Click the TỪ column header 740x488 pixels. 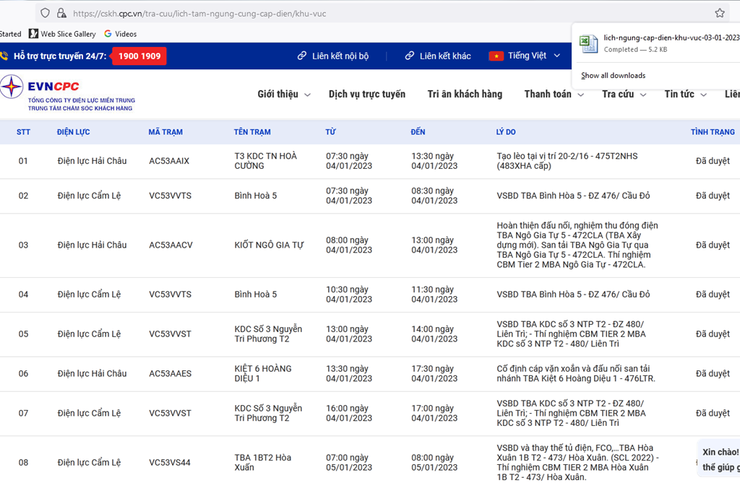point(330,132)
